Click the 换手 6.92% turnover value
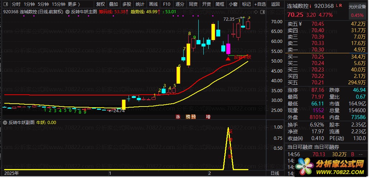 (x=318, y=125)
